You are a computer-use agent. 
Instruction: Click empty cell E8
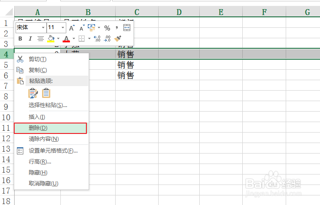[221, 96]
